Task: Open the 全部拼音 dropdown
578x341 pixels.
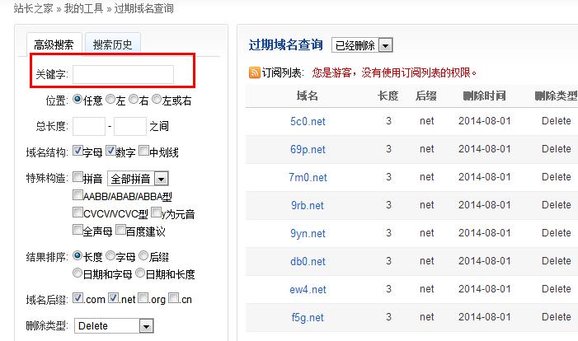Action: click(138, 179)
